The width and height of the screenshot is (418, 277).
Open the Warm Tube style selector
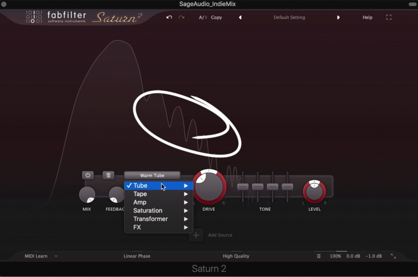[152, 175]
